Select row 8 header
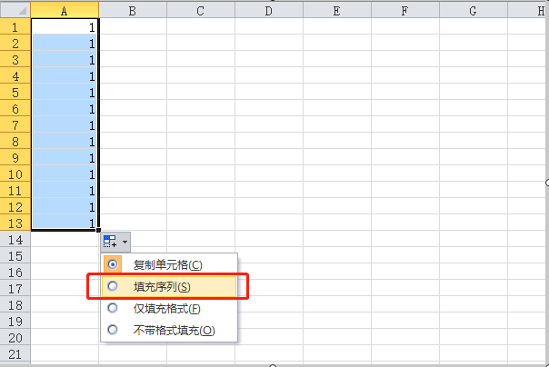This screenshot has width=549, height=367. pos(15,141)
